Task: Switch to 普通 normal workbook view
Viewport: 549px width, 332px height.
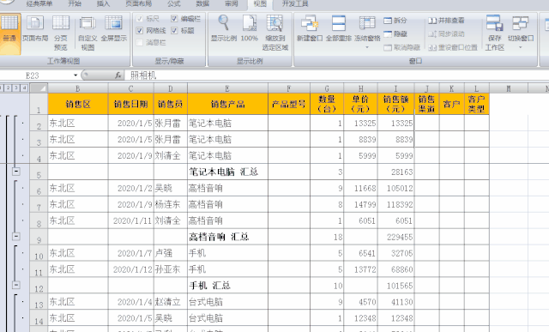Action: tap(9, 33)
